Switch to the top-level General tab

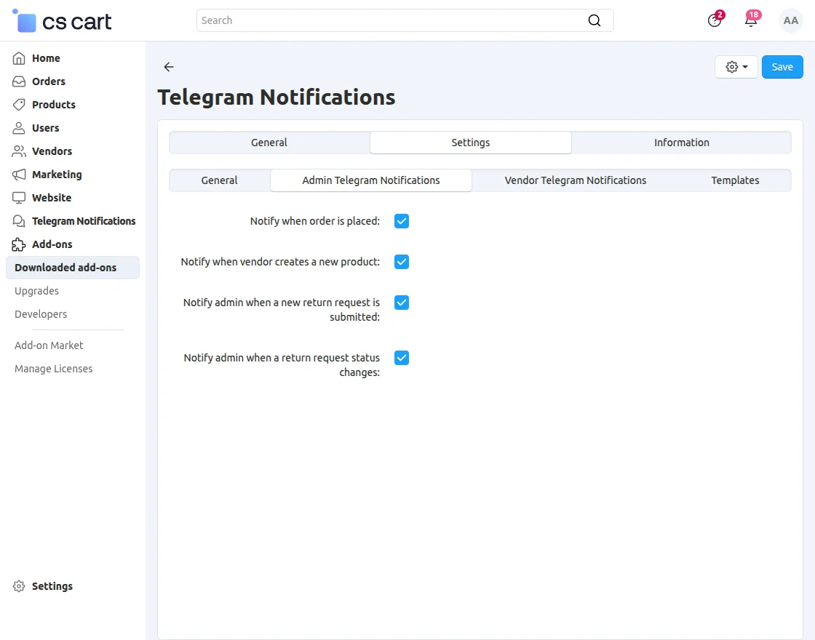pos(269,143)
